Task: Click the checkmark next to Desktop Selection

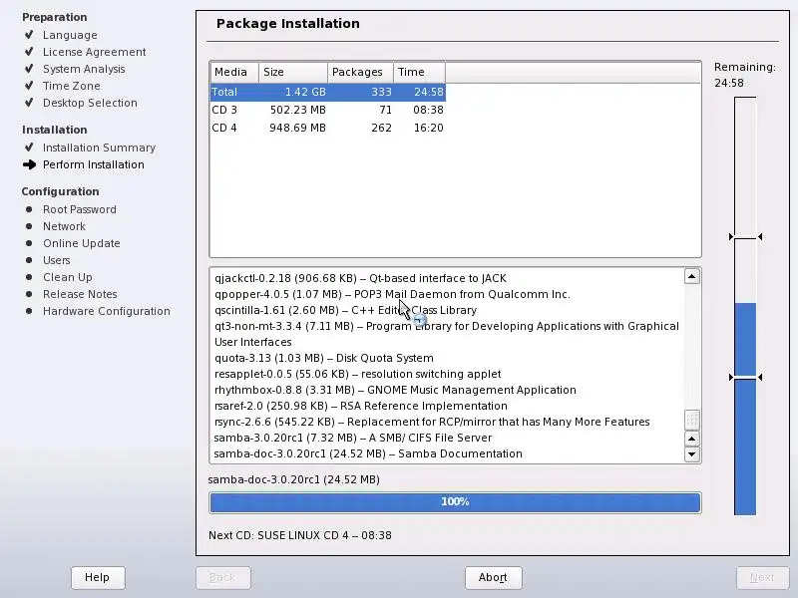Action: [29, 103]
